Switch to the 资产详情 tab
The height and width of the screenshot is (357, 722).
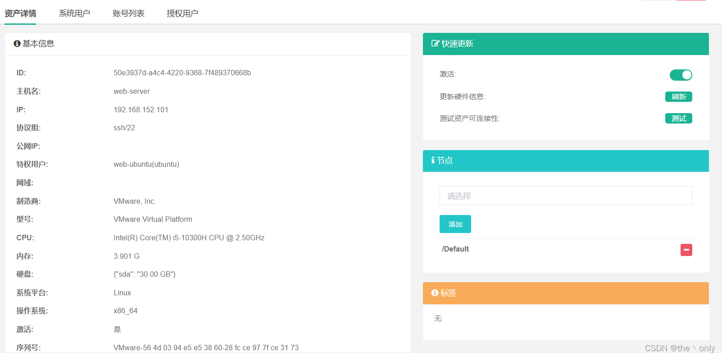coord(20,14)
